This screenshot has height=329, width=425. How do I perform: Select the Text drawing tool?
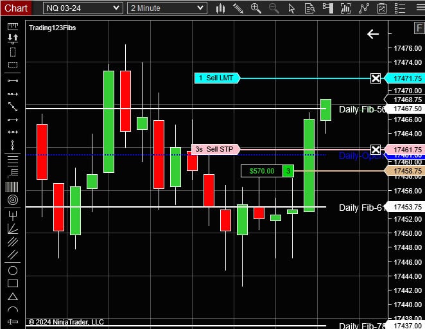[x=13, y=322]
